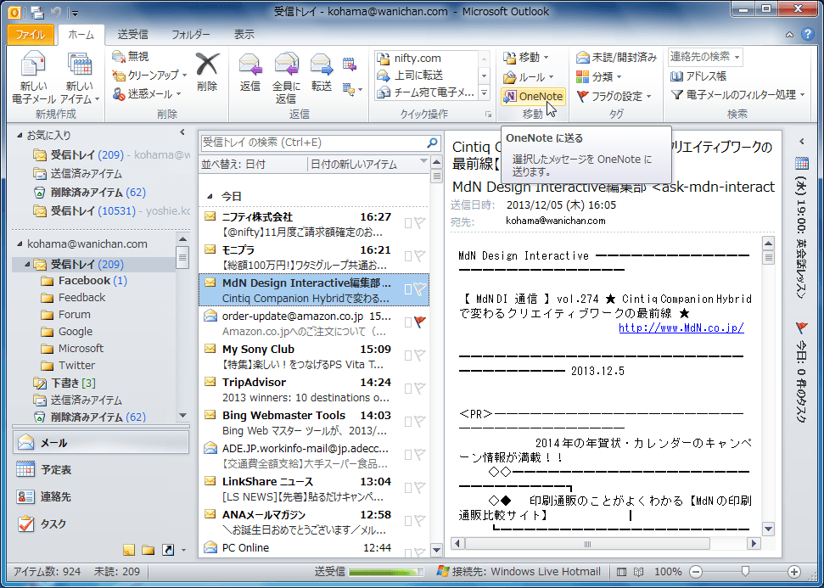
Task: Open the タスク tasks view
Action: coord(101,524)
